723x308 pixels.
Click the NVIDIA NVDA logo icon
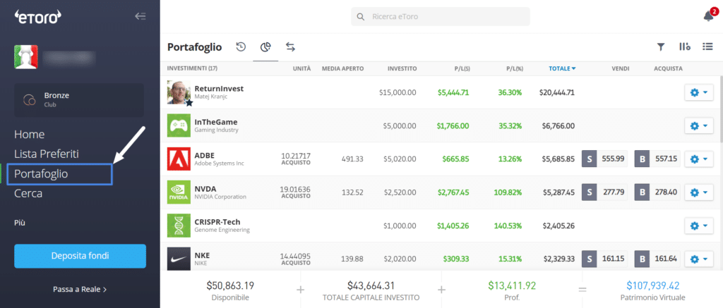click(179, 192)
